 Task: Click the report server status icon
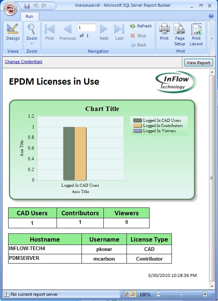pyautogui.click(x=7, y=294)
